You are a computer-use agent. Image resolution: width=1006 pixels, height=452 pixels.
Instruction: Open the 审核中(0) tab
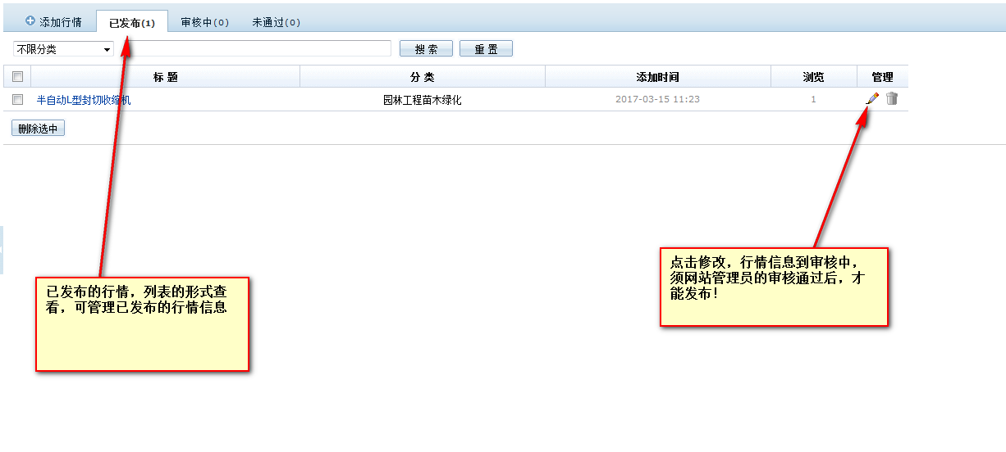(x=204, y=23)
